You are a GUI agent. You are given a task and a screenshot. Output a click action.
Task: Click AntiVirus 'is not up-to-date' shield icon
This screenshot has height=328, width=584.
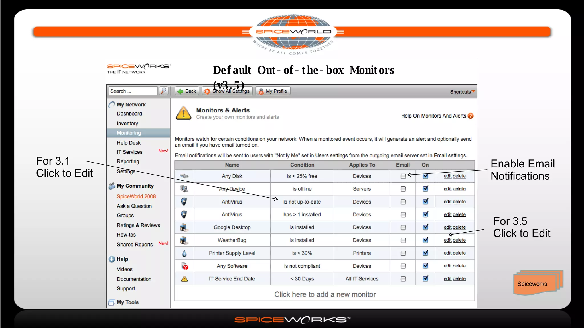tap(184, 202)
